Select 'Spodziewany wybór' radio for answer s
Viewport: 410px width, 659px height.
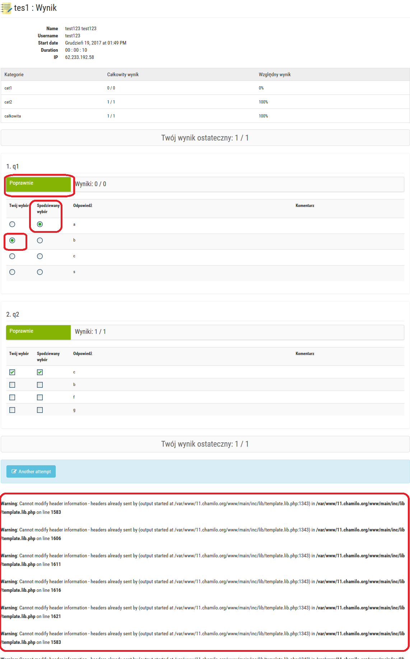coord(40,272)
